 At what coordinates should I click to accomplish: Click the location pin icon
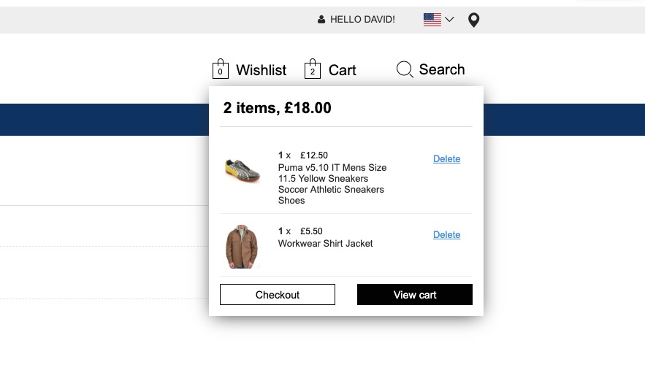click(473, 20)
